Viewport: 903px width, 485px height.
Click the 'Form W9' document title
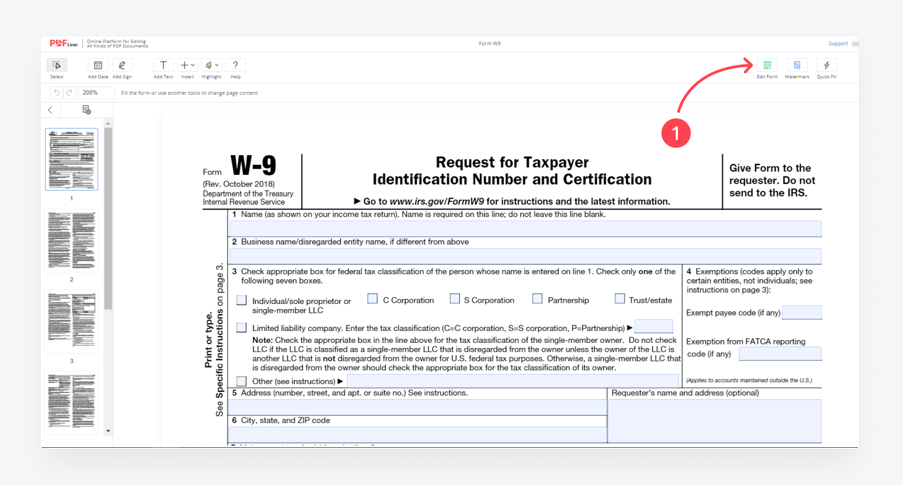tap(489, 43)
